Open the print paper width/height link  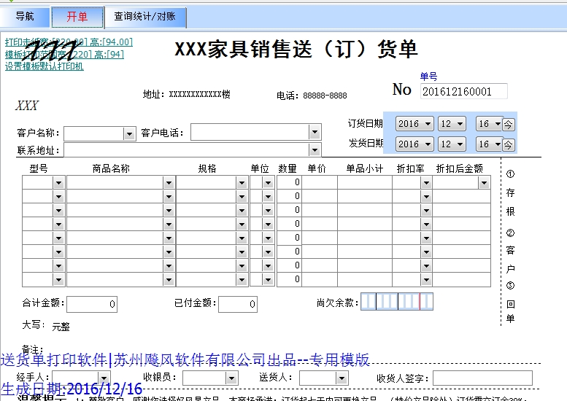(x=69, y=42)
